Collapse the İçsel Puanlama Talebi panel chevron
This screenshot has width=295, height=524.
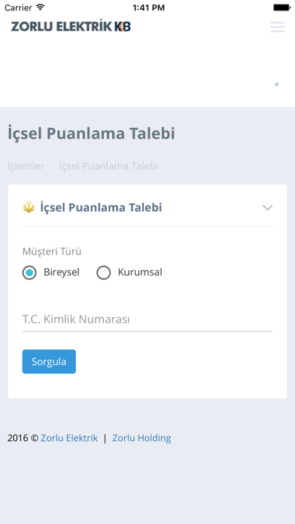[268, 208]
